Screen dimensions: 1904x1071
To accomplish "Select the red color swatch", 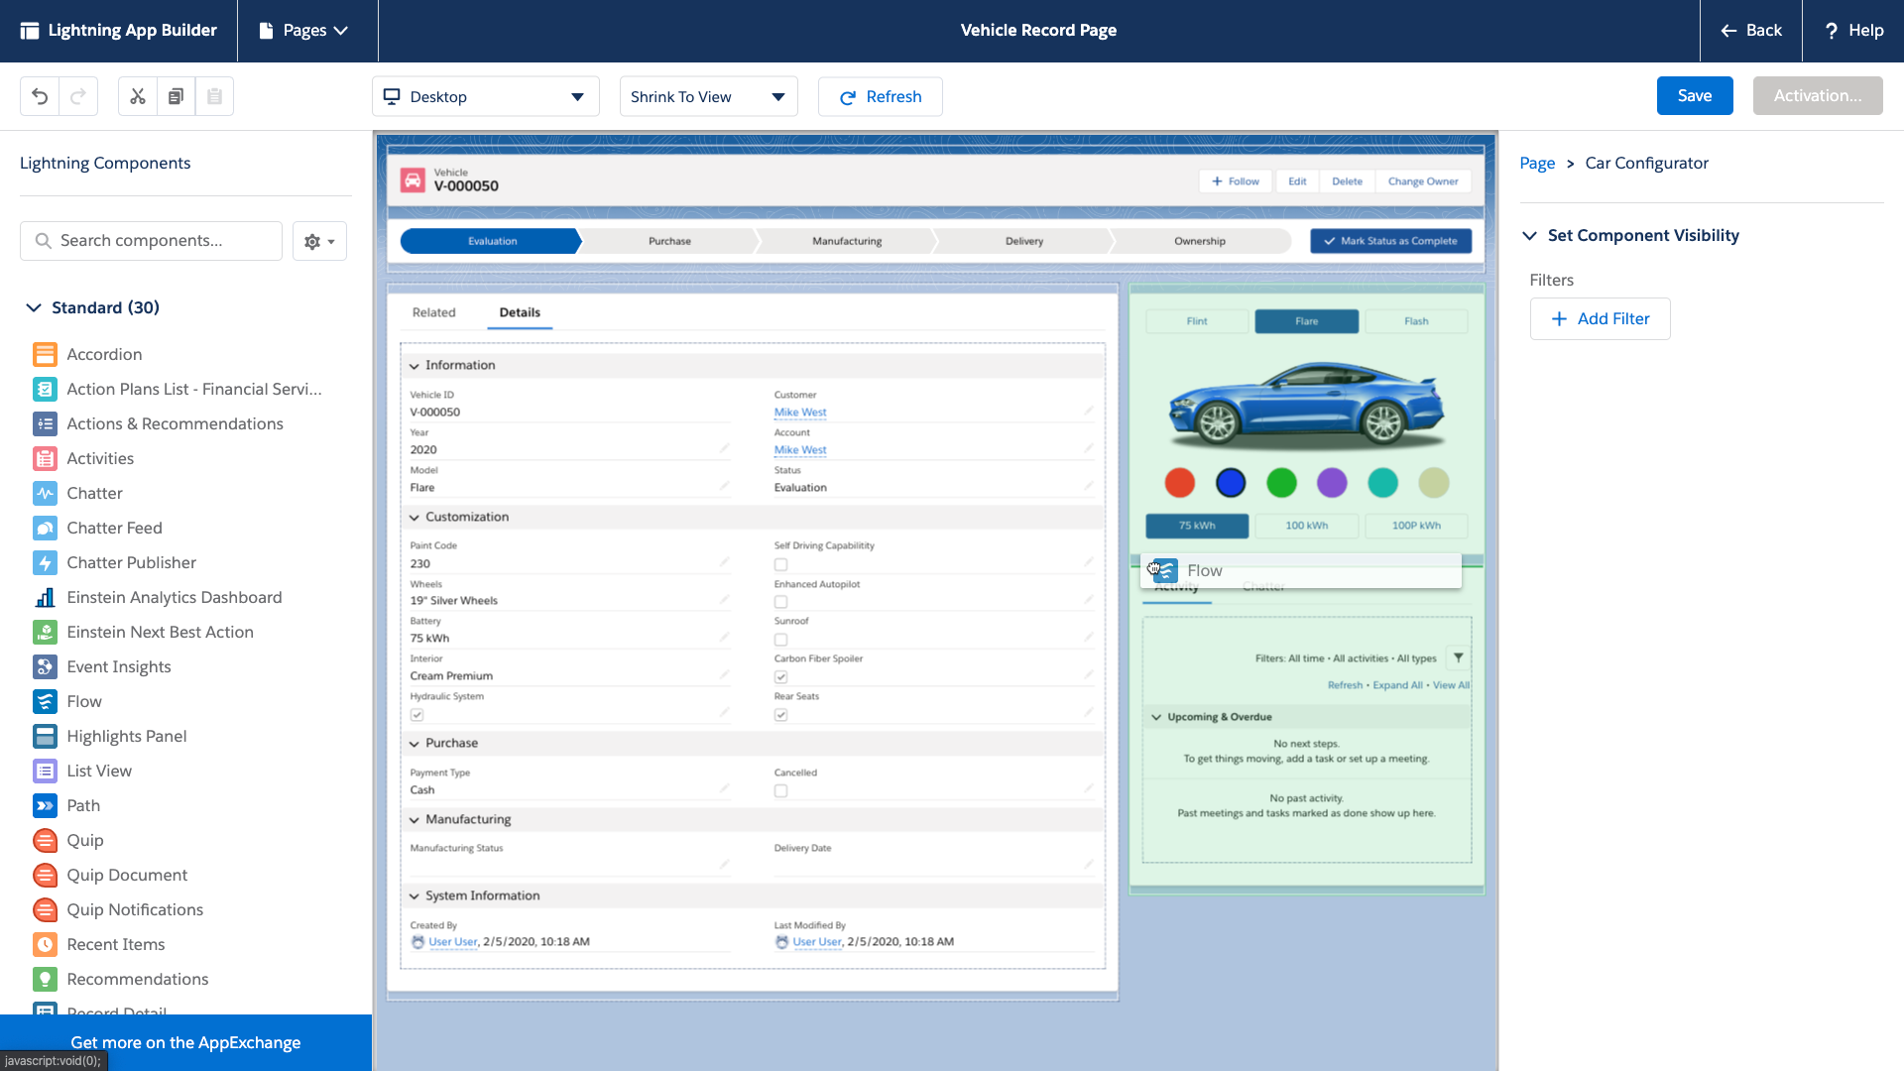I will point(1179,483).
